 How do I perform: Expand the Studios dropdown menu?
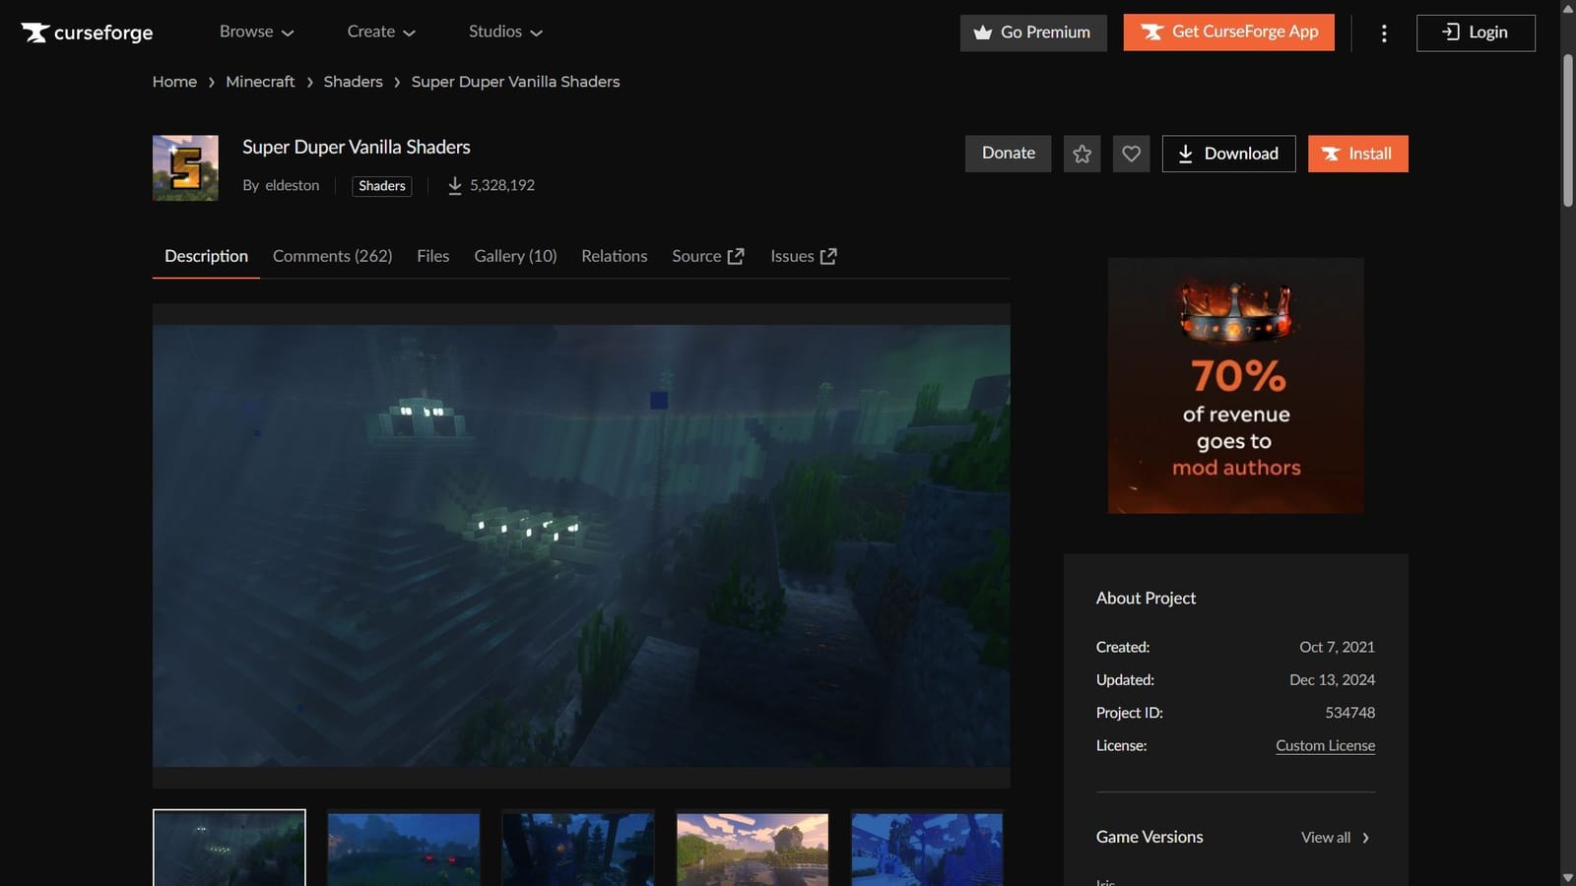504,32
